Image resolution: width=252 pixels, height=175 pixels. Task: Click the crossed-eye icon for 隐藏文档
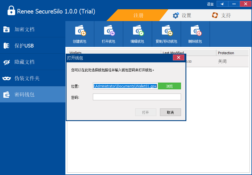[6, 62]
